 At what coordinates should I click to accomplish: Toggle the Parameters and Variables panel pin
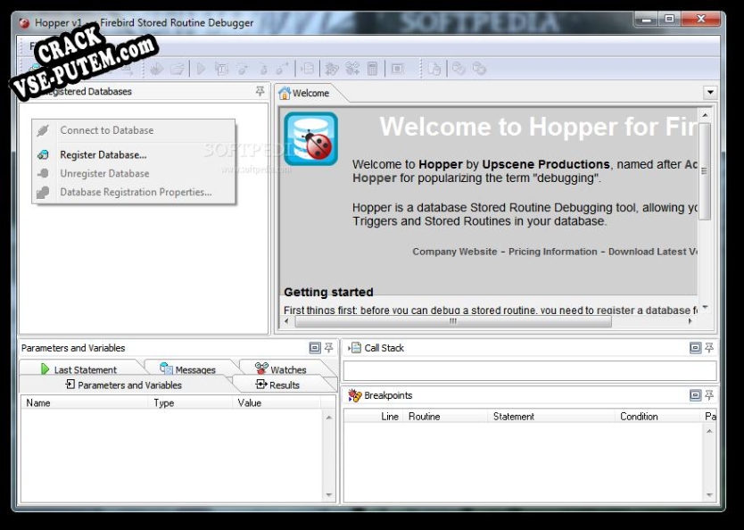tap(328, 348)
